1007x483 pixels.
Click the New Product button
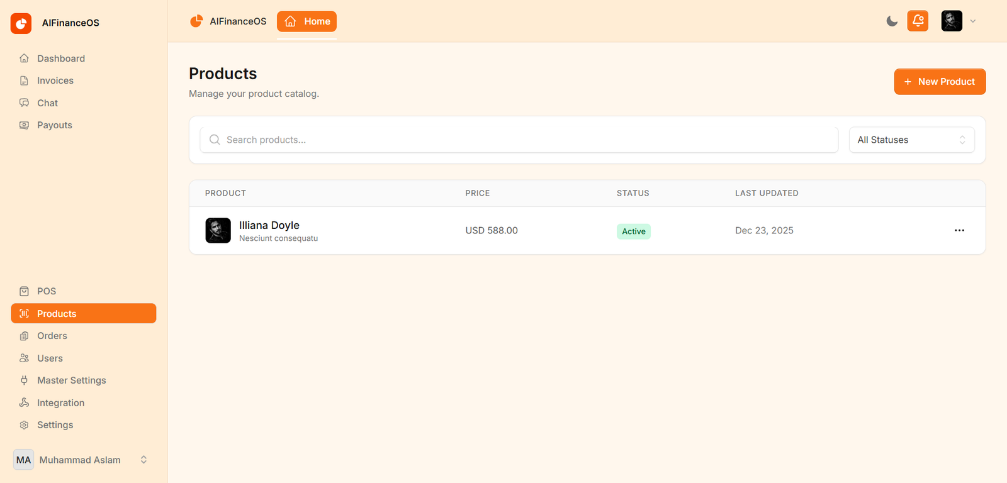pos(940,82)
